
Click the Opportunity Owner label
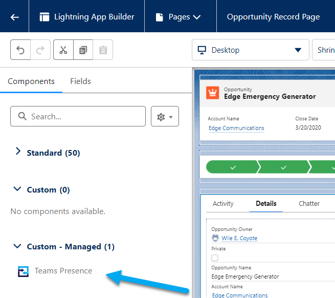point(232,229)
